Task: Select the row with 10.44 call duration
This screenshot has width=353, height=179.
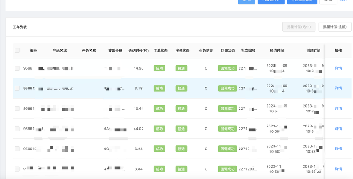Action: tap(17, 108)
